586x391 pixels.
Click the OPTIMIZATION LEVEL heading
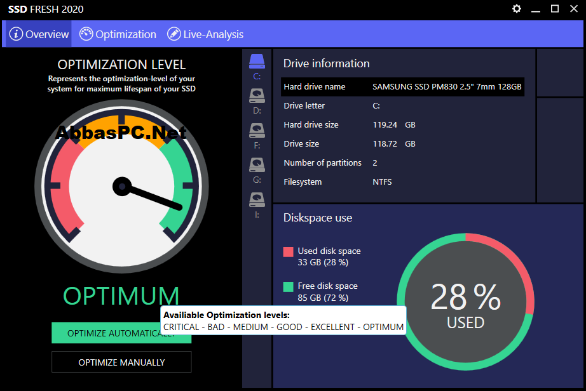[x=121, y=65]
